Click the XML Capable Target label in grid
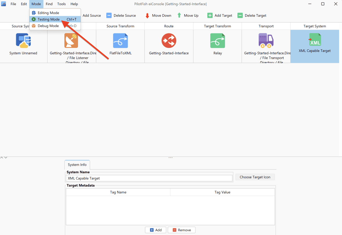The width and height of the screenshot is (342, 235). (315, 51)
